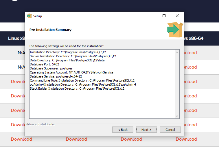Select the 'Server Installation Directory' line
This screenshot has height=149, width=219.
coord(73,56)
